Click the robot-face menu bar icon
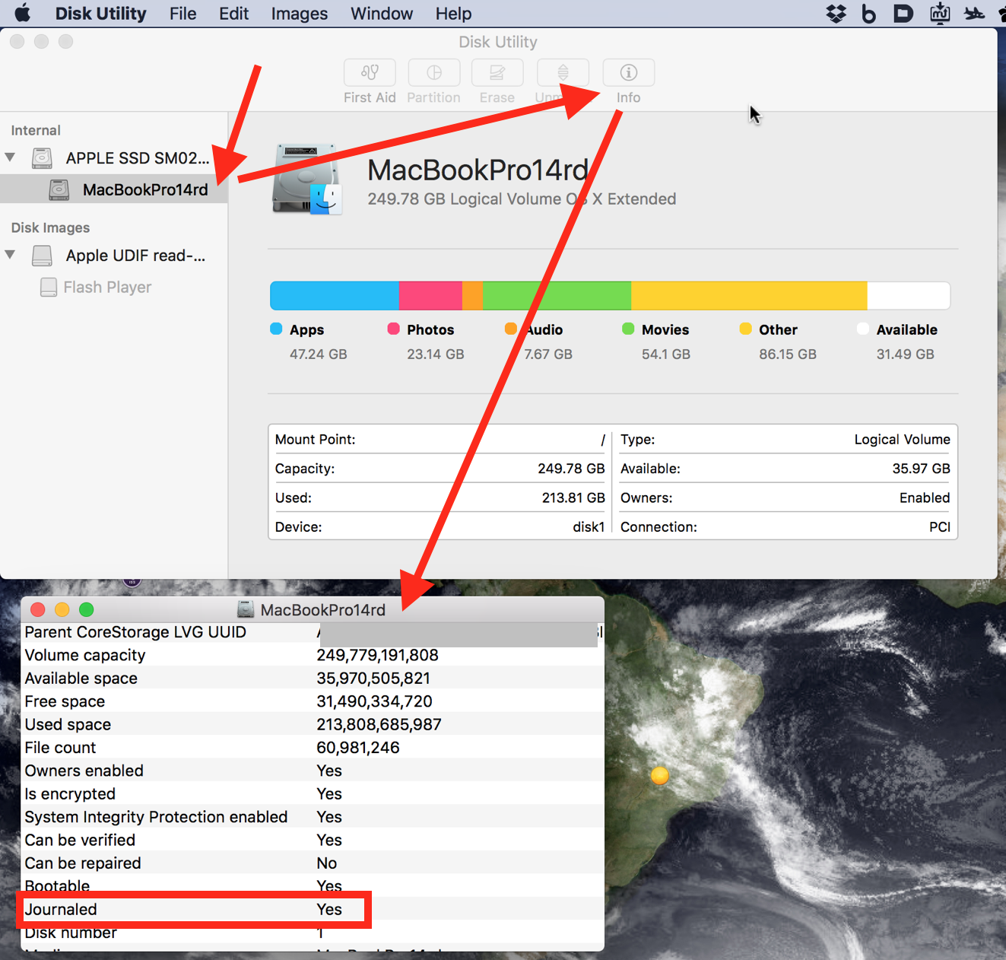1006x960 pixels. point(940,13)
